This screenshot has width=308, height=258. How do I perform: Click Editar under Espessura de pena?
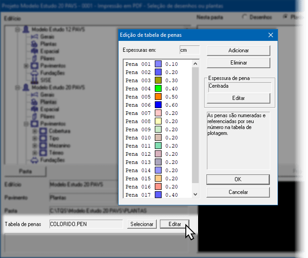(238, 98)
